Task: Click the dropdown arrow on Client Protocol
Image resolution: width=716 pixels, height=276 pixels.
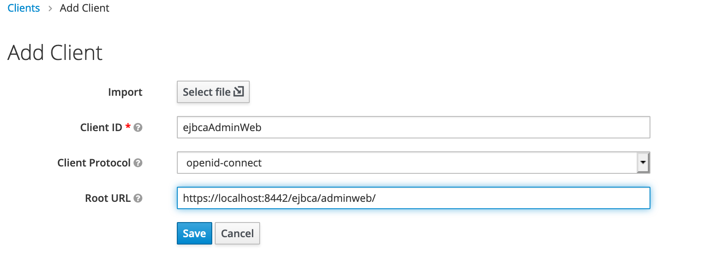Action: point(643,163)
